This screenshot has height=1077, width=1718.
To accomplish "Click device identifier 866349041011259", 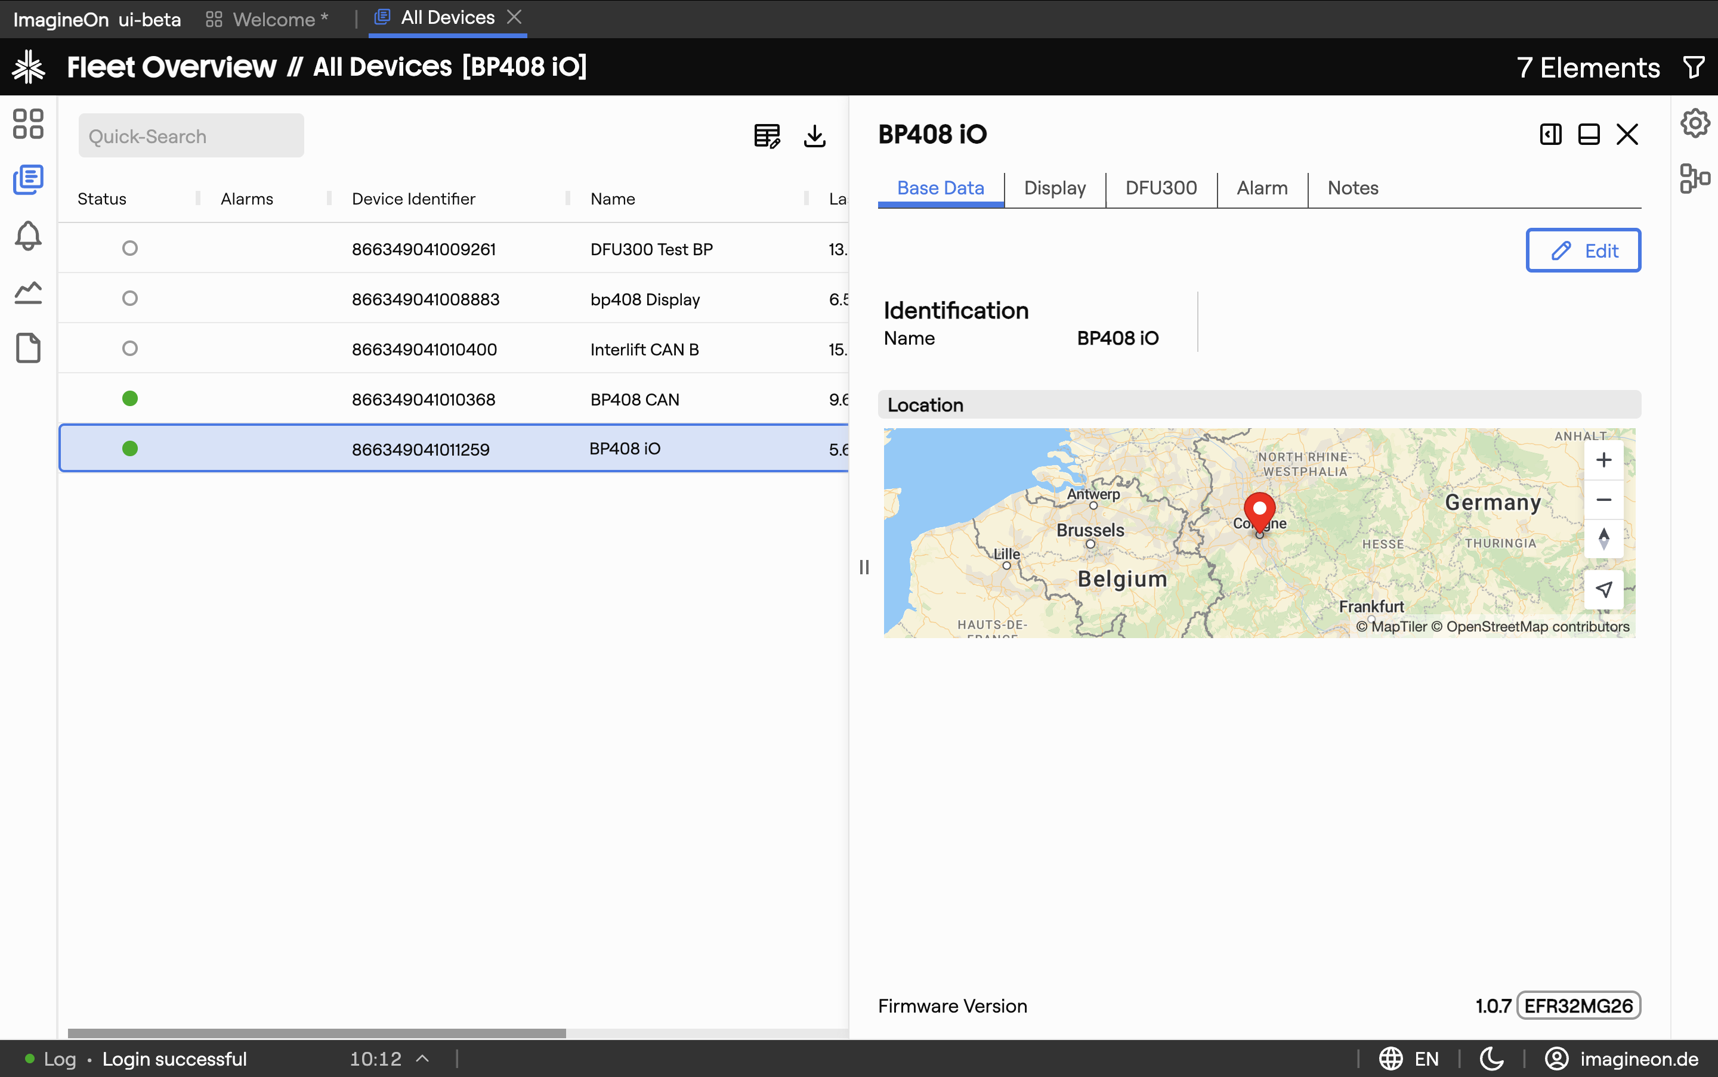I will 421,450.
